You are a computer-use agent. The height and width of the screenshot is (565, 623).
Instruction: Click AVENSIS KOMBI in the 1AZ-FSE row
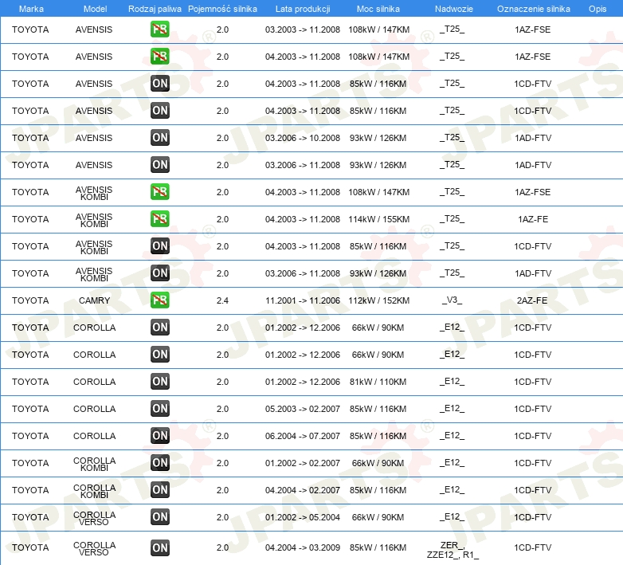[x=94, y=193]
